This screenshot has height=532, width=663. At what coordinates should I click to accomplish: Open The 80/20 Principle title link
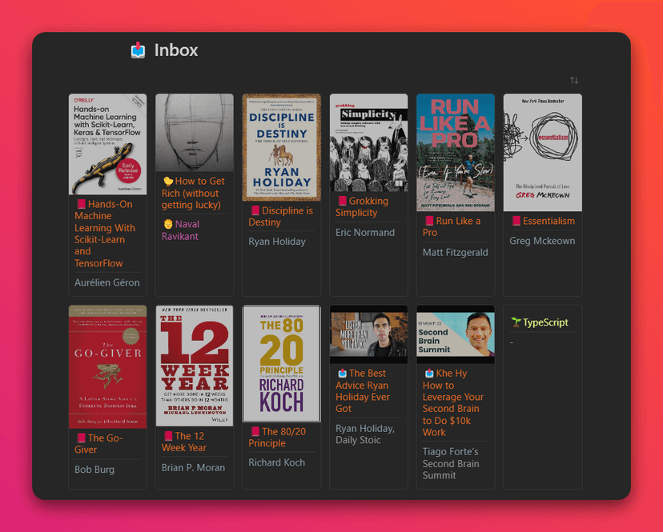click(277, 438)
